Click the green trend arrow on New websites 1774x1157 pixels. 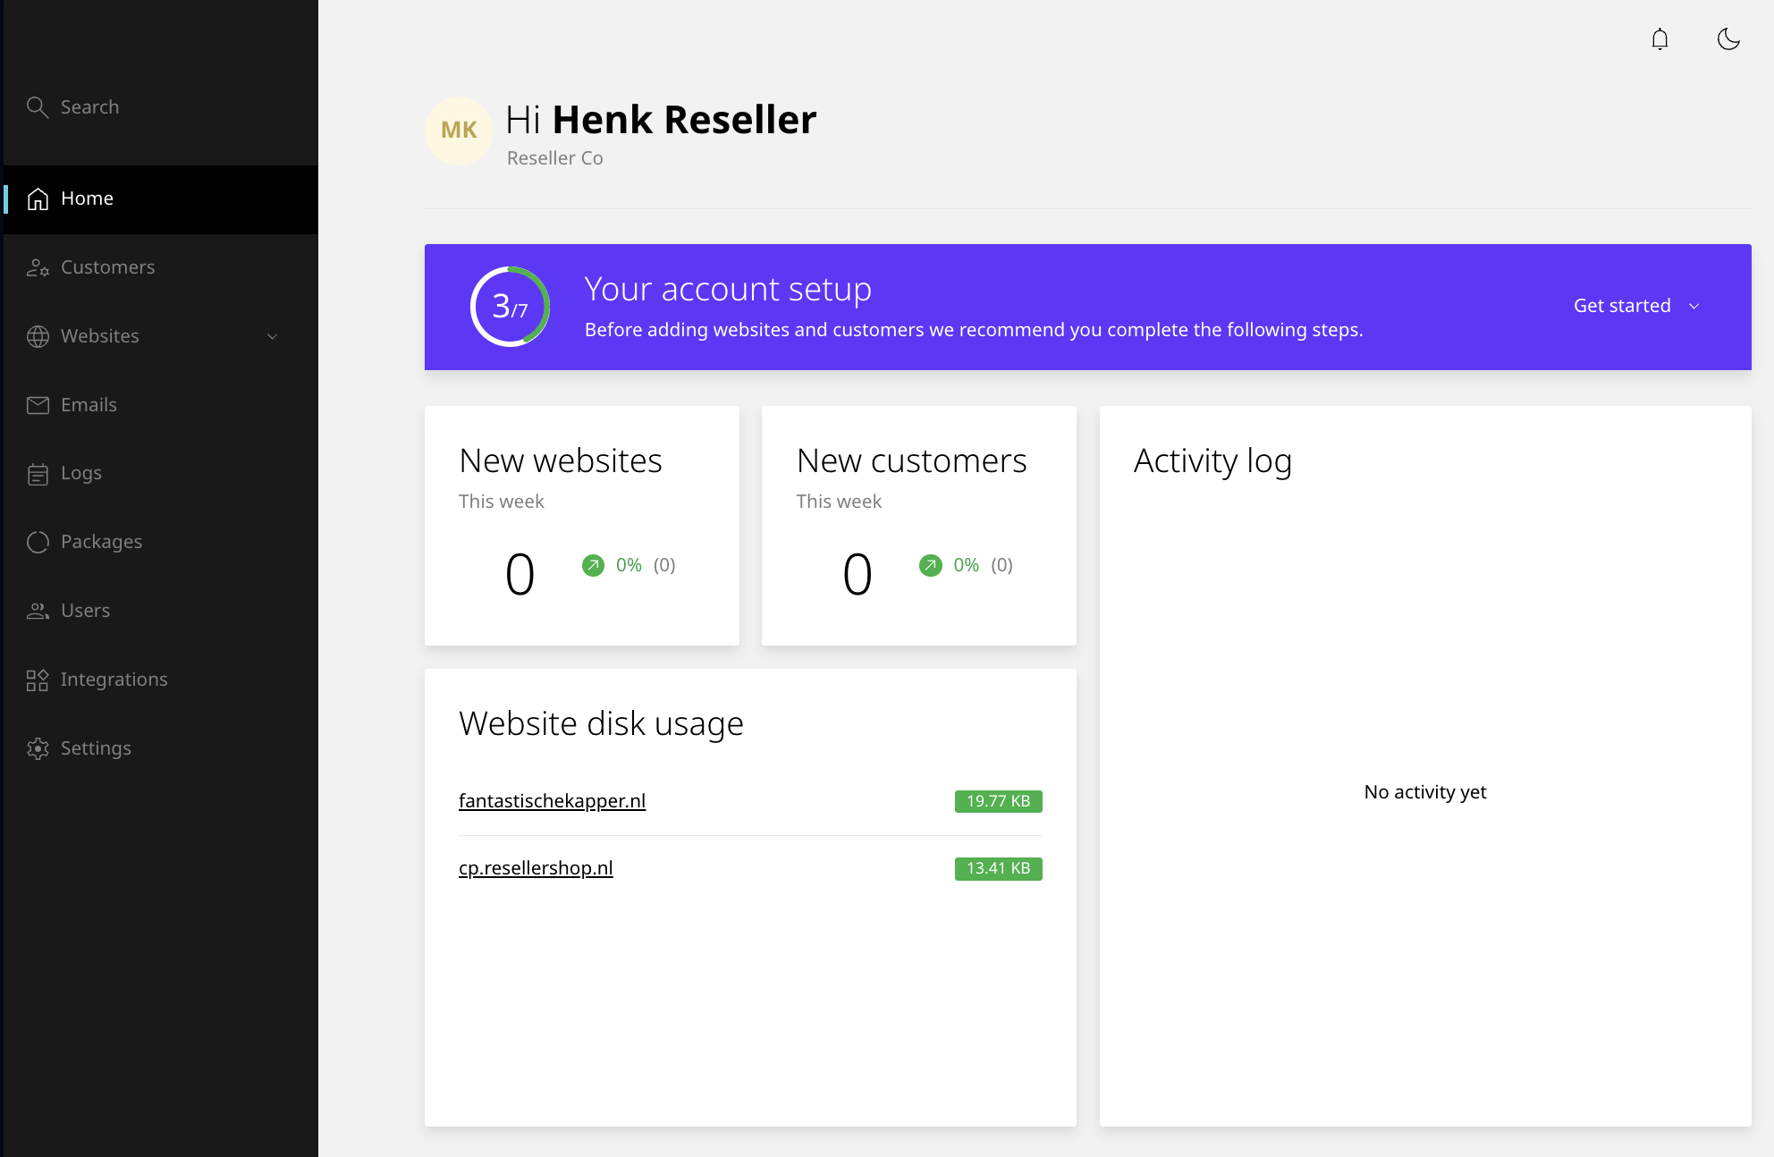593,564
